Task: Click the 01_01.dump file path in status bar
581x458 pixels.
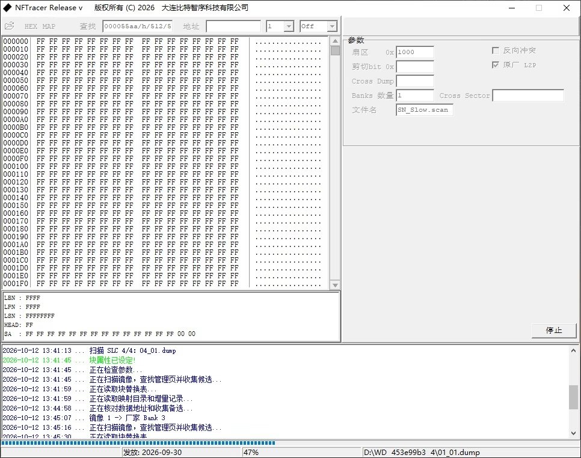Action: [471, 453]
